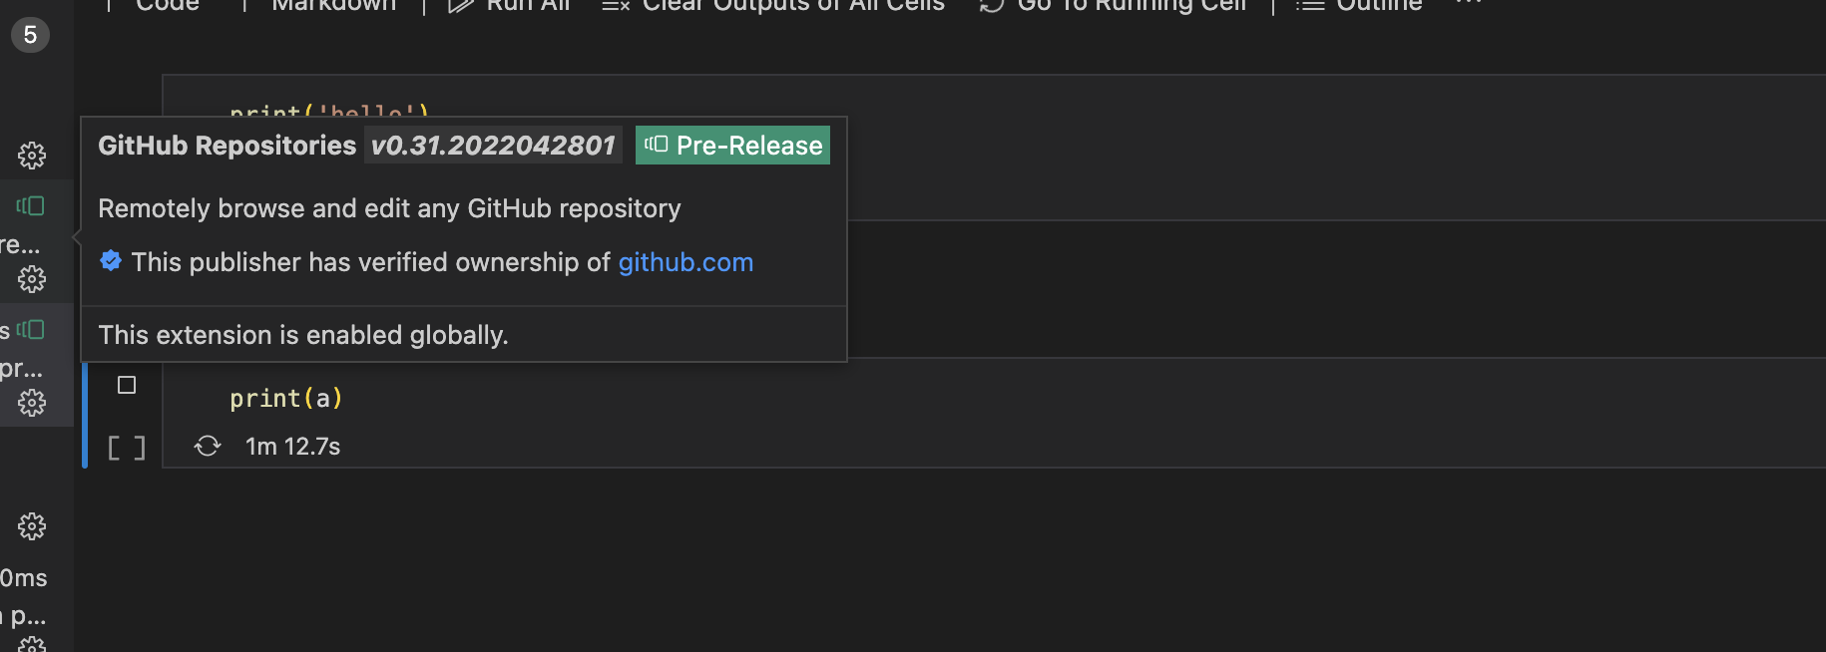Select the version number v0.31.2022042801
The height and width of the screenshot is (652, 1826).
492,146
